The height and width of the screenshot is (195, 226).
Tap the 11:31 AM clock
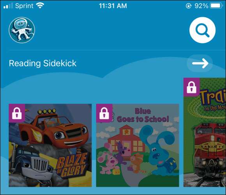tap(113, 6)
